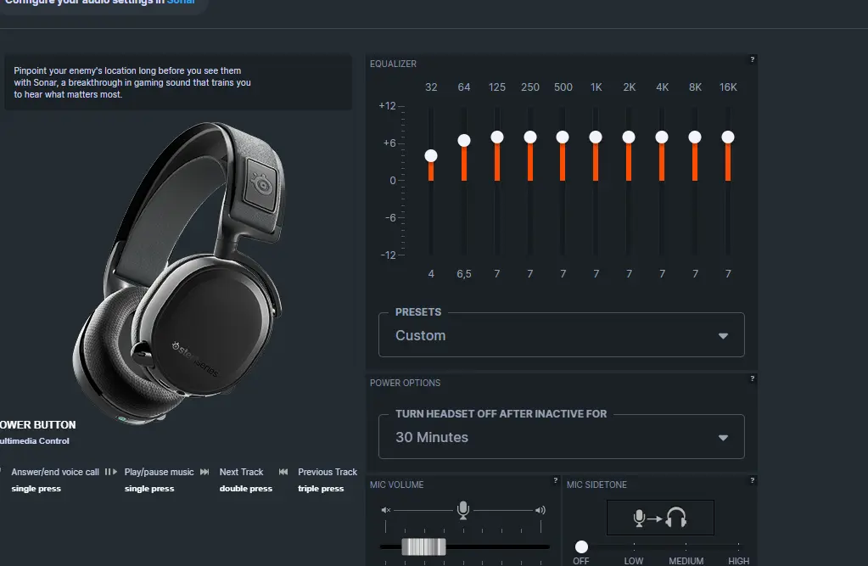
Task: Click the POWER OPTIONS section heading
Action: pyautogui.click(x=406, y=383)
